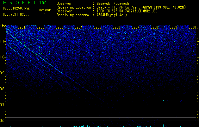Click the Receiving antenna label
This screenshot has height=127, width=199.
(x=73, y=15)
